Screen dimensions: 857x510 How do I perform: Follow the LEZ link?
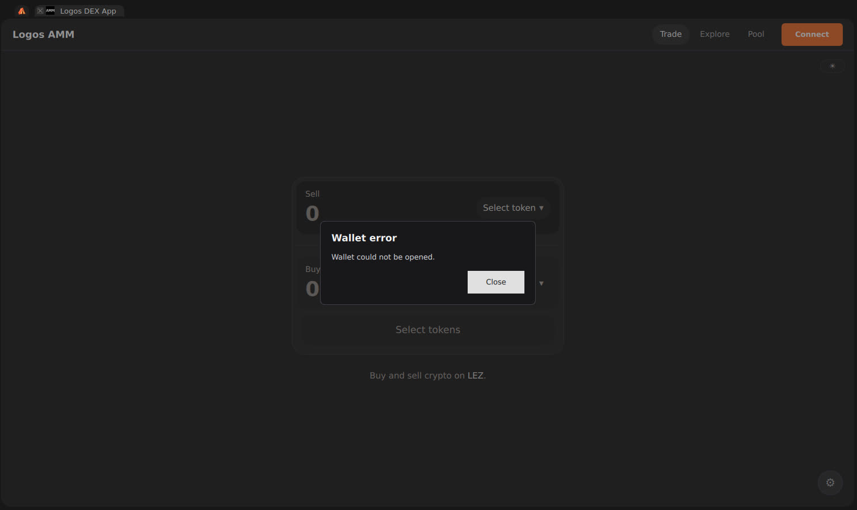tap(475, 376)
